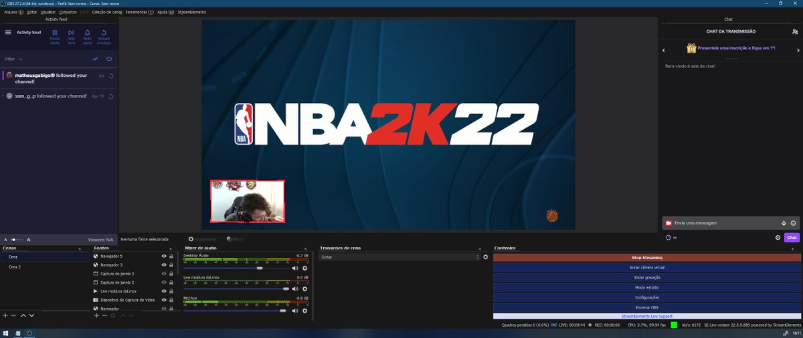Replay the sam_g_p follow alert
Screen dimensions: 803x338
[110, 96]
